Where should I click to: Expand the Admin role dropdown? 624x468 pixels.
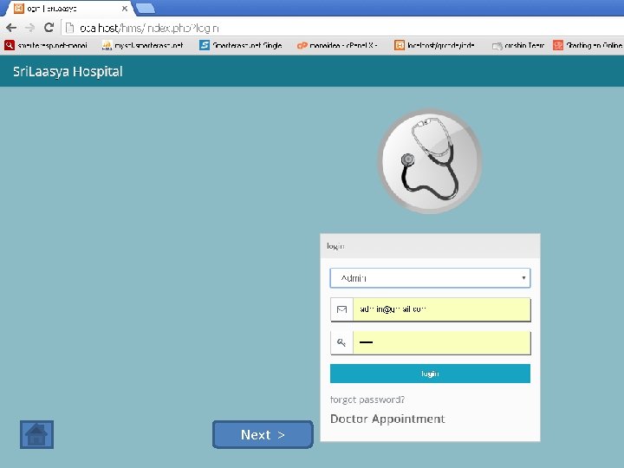pyautogui.click(x=430, y=278)
